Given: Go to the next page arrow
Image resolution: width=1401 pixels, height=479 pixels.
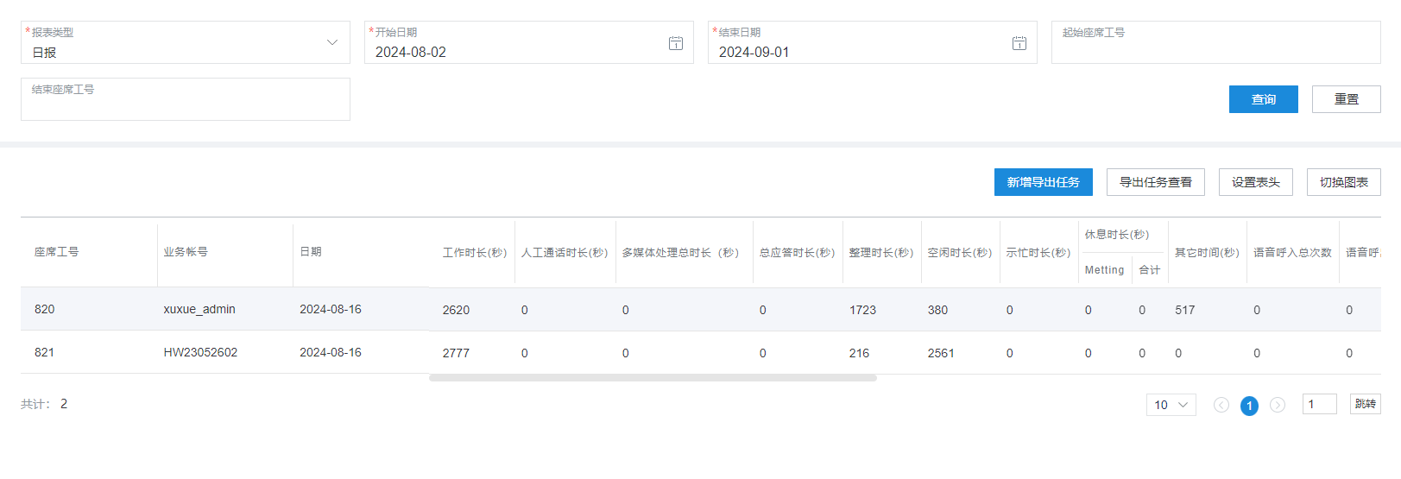Looking at the screenshot, I should 1278,405.
